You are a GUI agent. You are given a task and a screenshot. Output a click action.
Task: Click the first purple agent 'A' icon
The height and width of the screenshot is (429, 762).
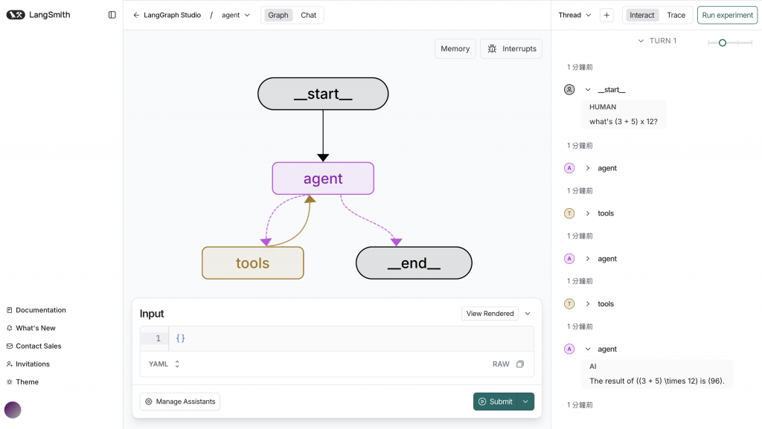[569, 168]
